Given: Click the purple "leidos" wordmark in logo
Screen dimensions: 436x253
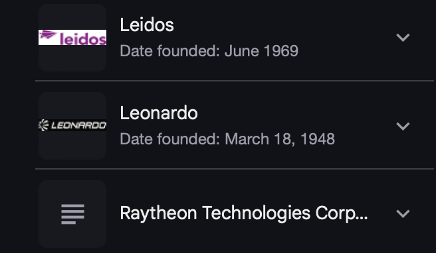Looking at the screenshot, I should 83,39.
